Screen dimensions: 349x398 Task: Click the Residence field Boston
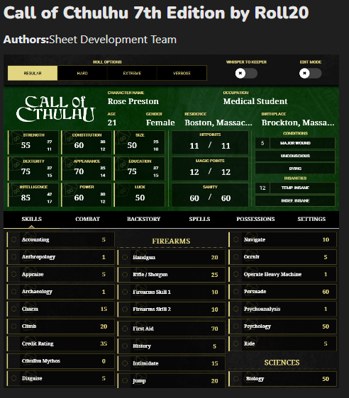coord(218,123)
